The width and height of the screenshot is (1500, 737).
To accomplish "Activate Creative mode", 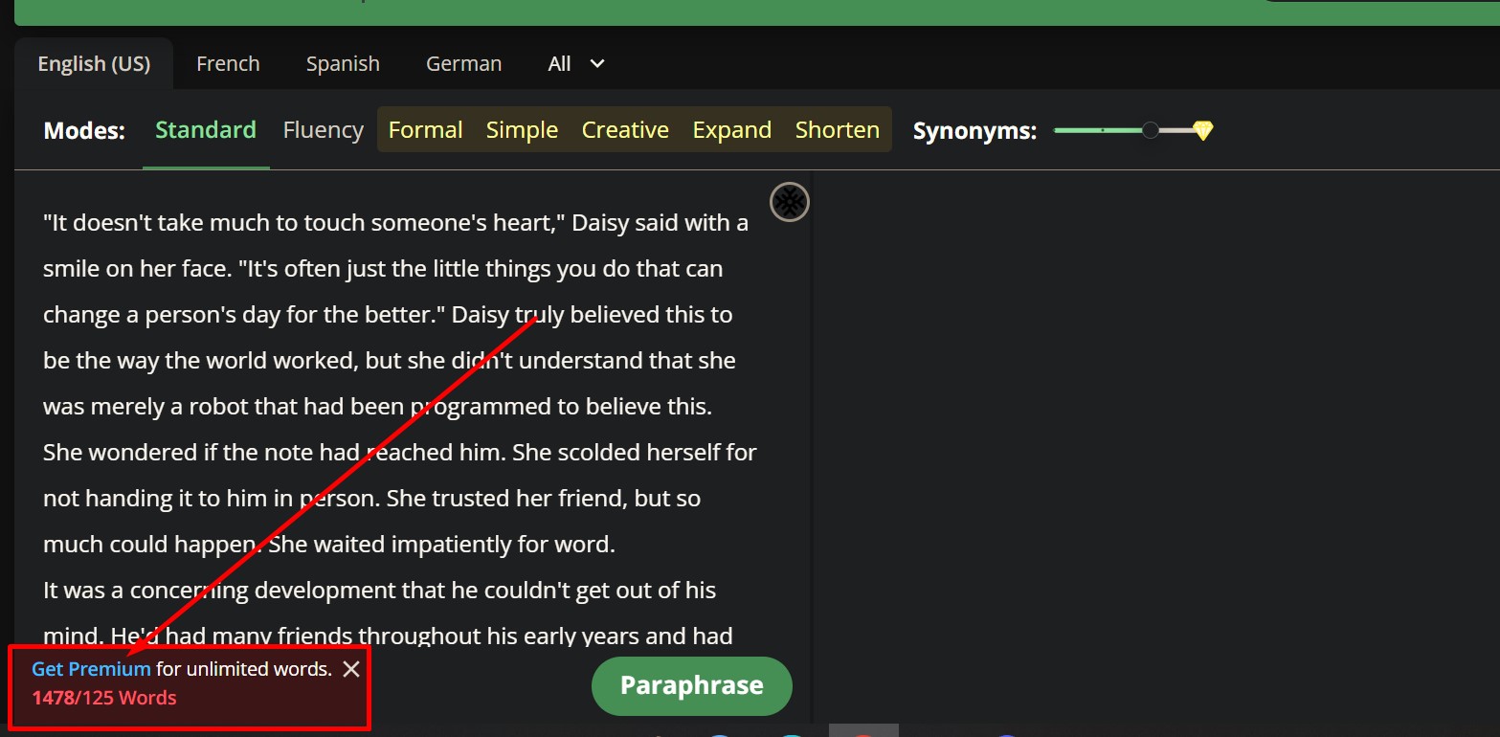I will click(x=624, y=129).
